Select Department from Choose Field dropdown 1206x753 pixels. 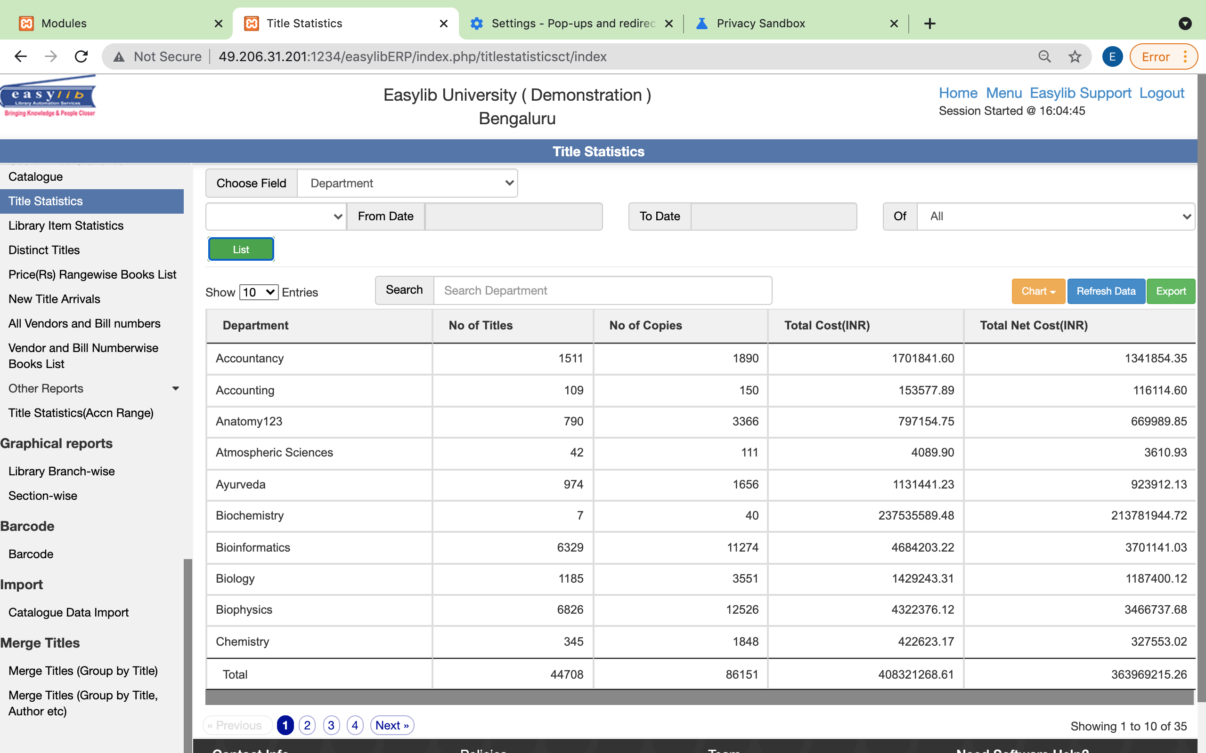409,183
